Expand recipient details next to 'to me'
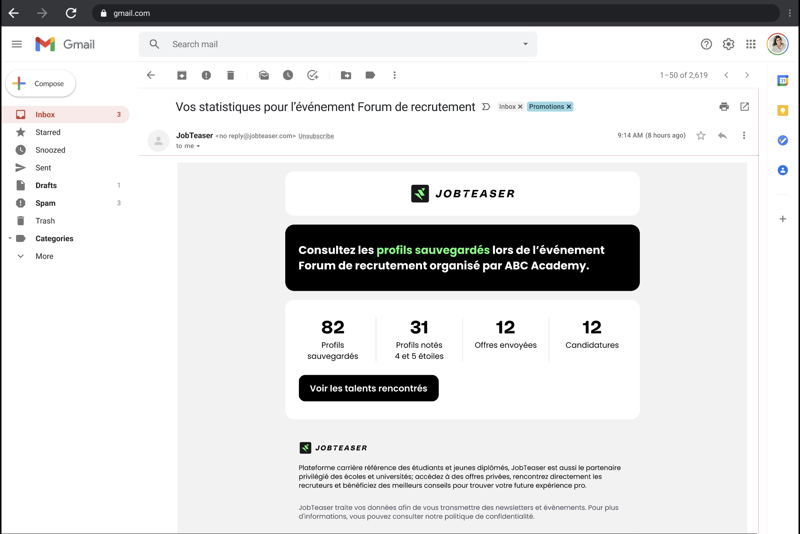The height and width of the screenshot is (534, 800). (x=198, y=146)
